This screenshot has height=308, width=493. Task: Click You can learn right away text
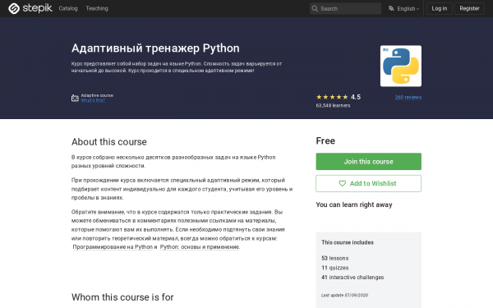tap(354, 205)
